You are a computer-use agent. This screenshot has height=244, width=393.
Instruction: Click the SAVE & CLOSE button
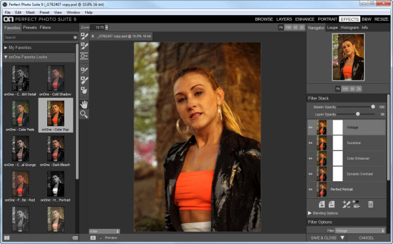(x=324, y=237)
